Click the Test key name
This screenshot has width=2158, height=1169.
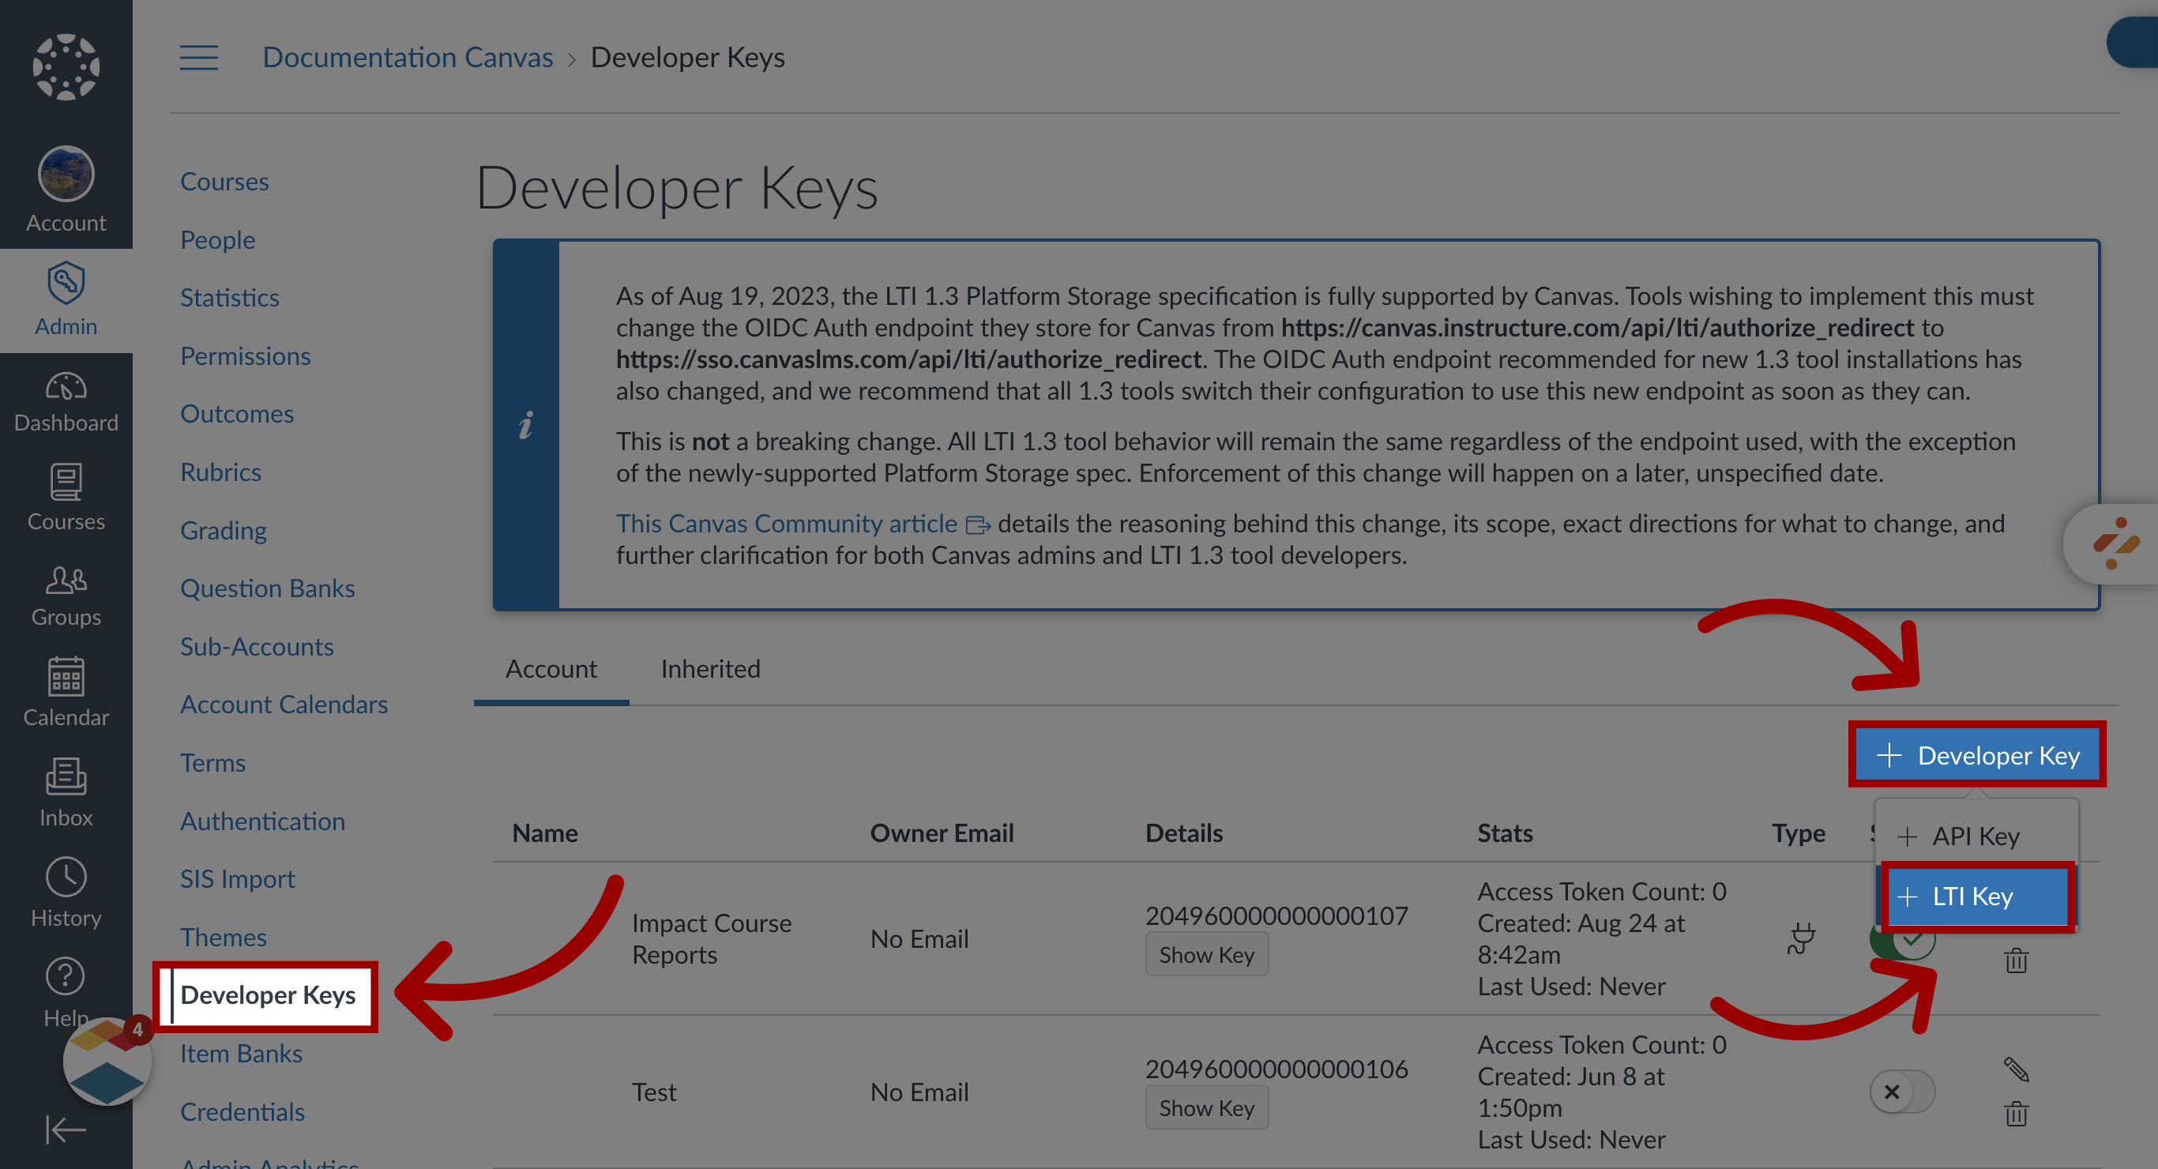coord(653,1092)
